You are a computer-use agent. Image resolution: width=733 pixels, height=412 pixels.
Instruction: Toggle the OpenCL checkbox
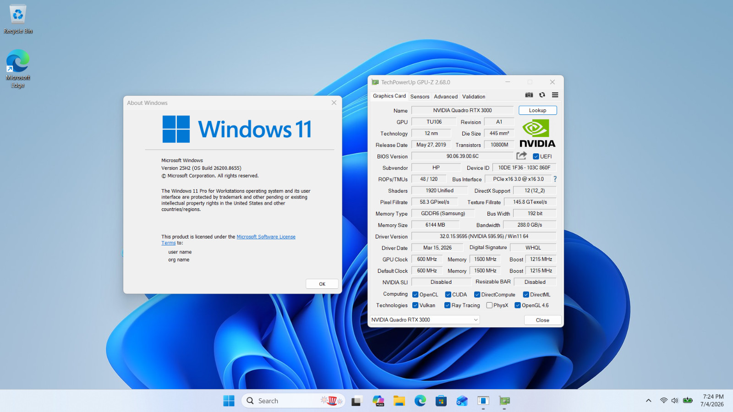click(415, 294)
